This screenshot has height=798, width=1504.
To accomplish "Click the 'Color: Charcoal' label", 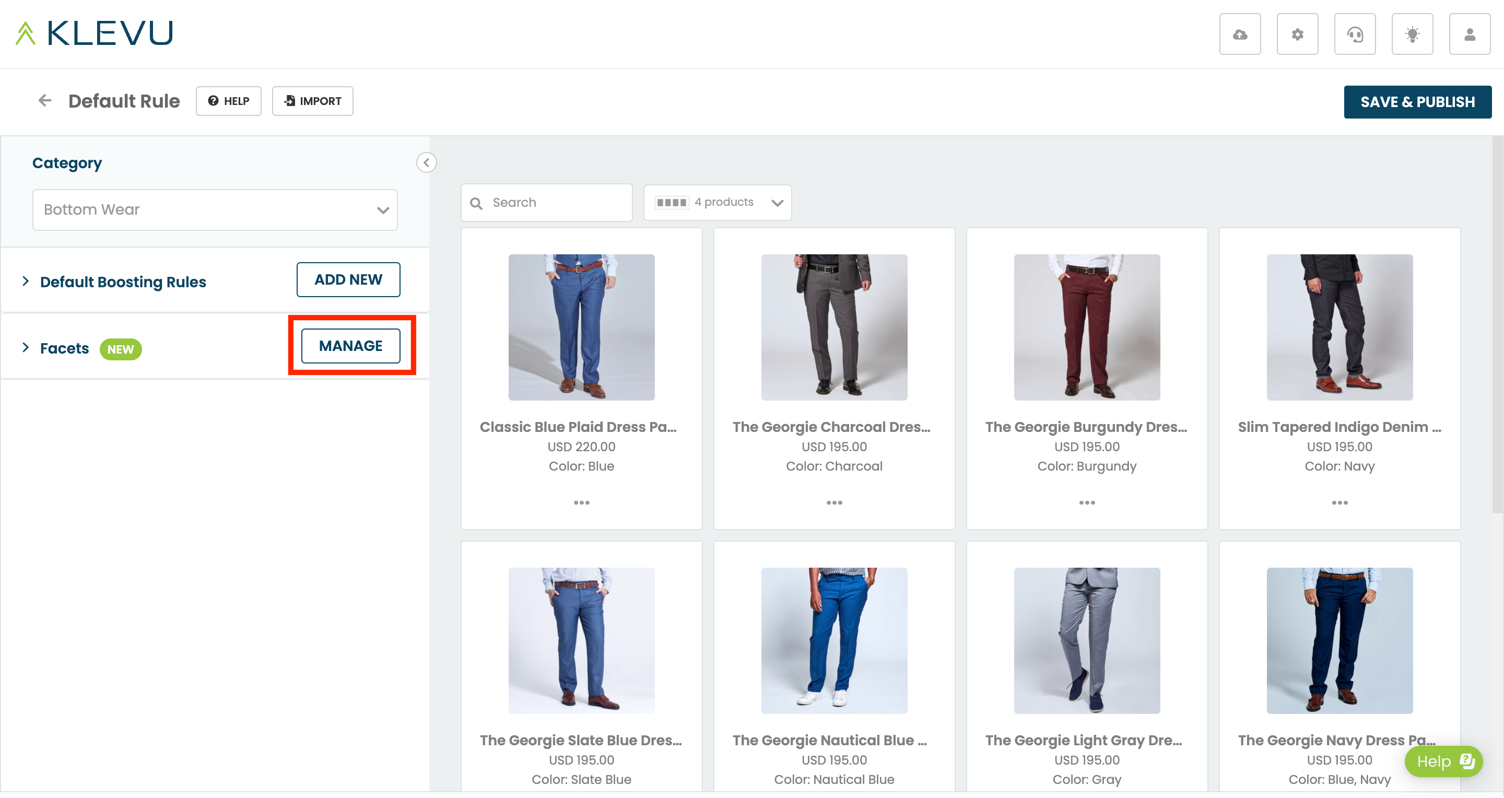I will [x=835, y=466].
